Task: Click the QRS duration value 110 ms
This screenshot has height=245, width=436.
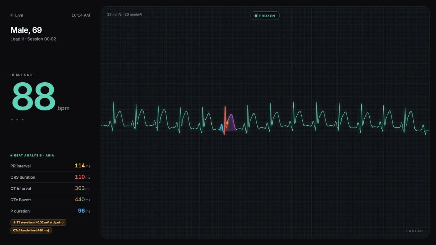Action: click(82, 177)
